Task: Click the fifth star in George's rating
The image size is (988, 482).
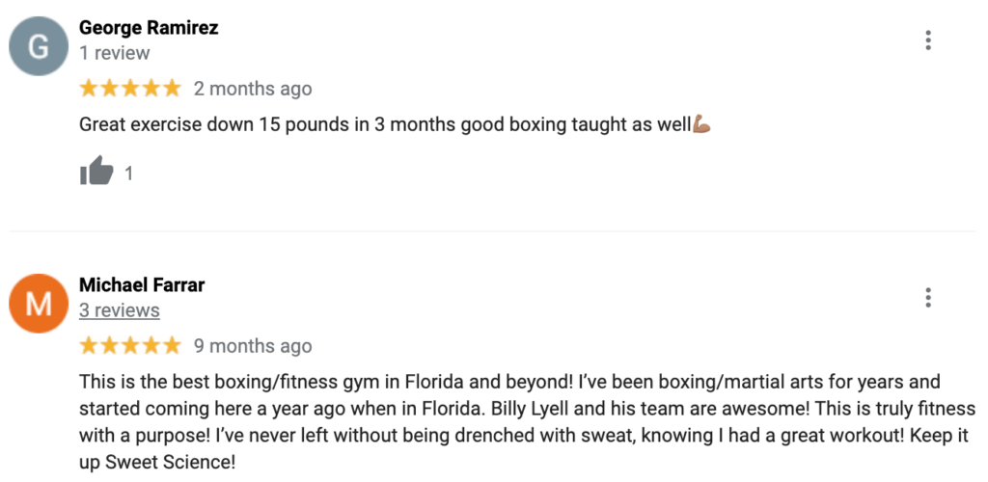Action: (171, 89)
